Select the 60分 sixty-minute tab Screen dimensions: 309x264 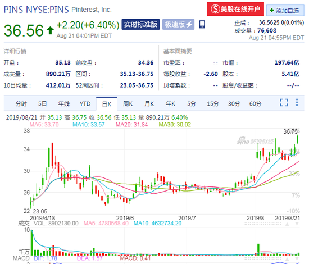click(x=256, y=103)
